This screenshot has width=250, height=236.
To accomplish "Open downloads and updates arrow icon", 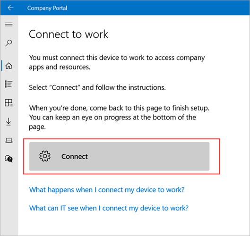I will (x=9, y=122).
